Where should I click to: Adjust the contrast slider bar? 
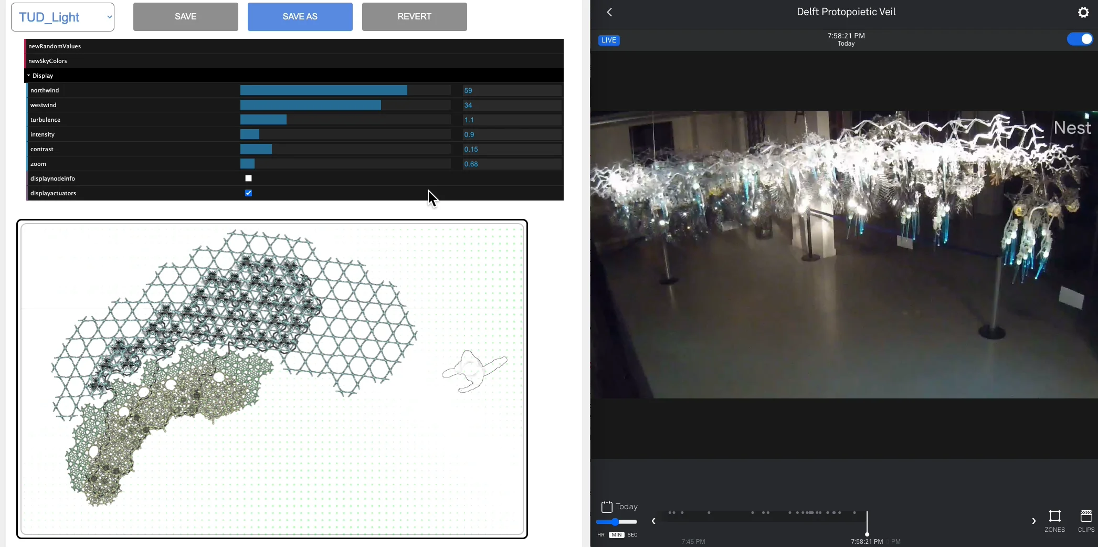pos(345,149)
